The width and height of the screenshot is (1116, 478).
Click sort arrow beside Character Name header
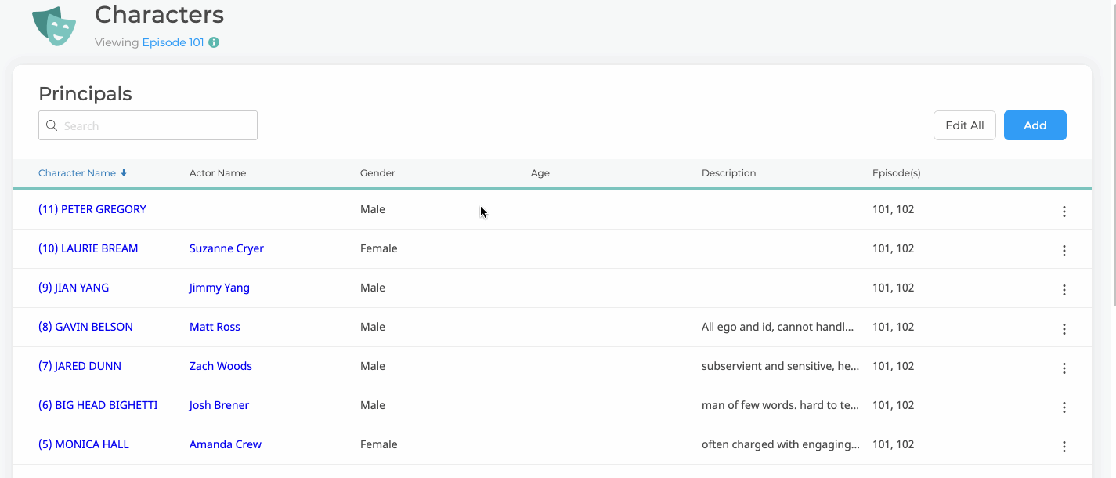124,173
